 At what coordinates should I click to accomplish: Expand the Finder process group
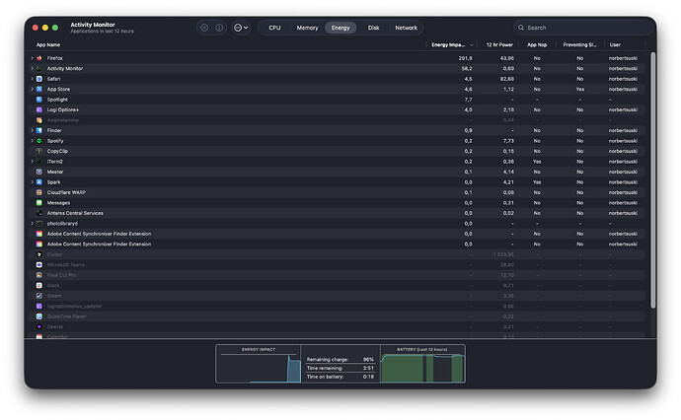click(x=33, y=130)
